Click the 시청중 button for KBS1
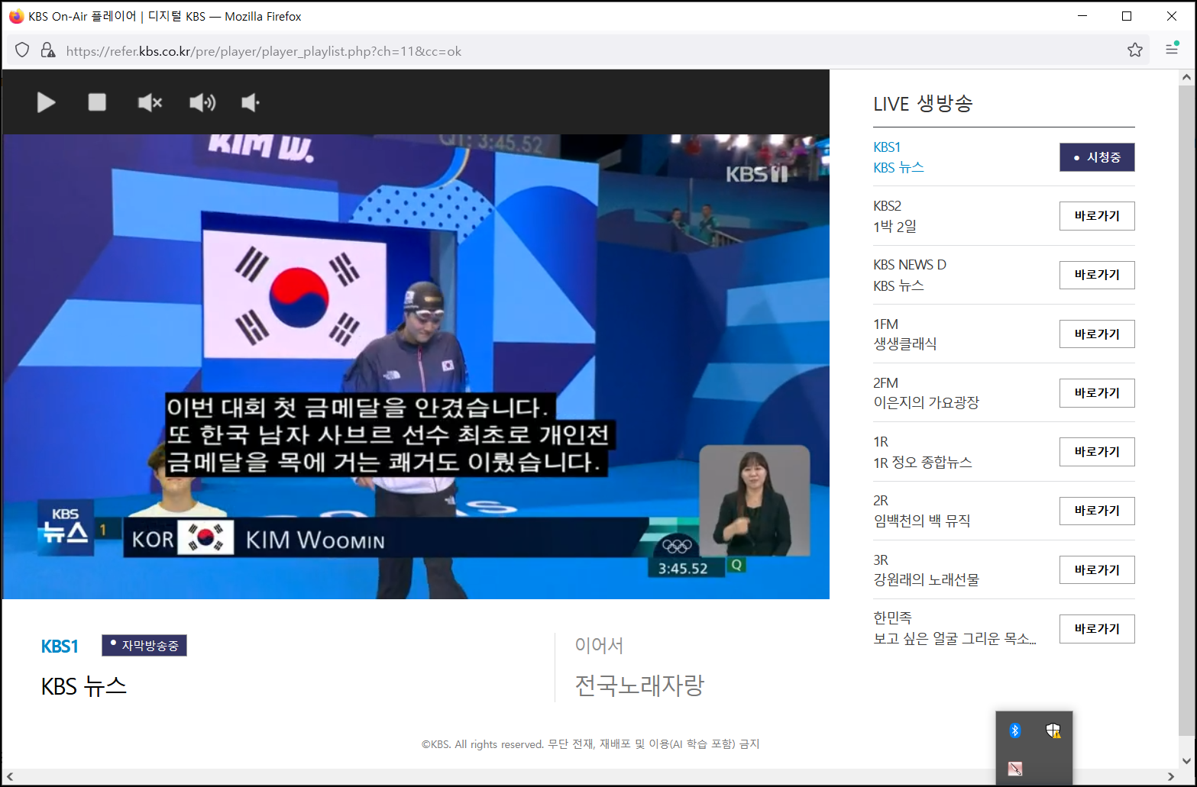 [1097, 157]
